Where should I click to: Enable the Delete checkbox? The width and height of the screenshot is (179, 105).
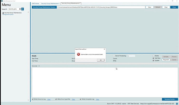click(x=153, y=56)
